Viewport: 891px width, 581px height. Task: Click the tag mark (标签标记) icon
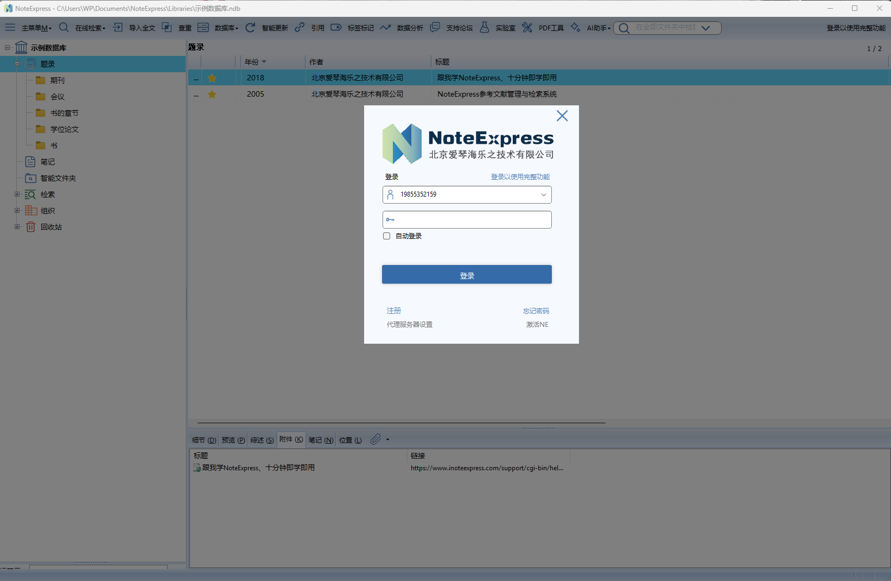pos(336,27)
